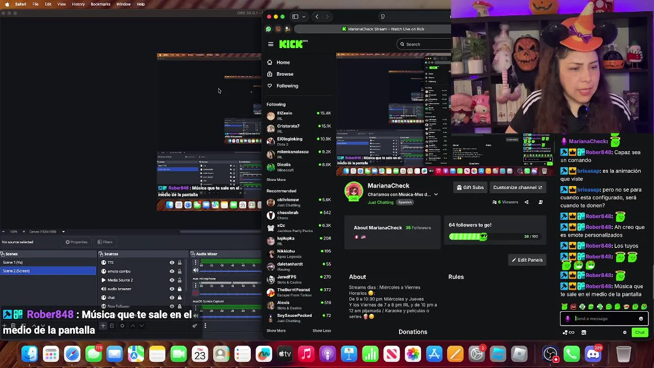Open System Settings from the Dock

coord(477,354)
